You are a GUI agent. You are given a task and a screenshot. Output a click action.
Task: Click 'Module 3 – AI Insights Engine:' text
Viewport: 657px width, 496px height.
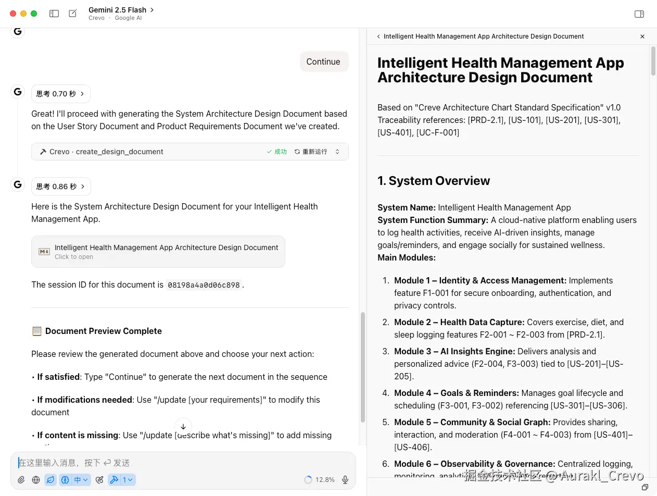454,351
